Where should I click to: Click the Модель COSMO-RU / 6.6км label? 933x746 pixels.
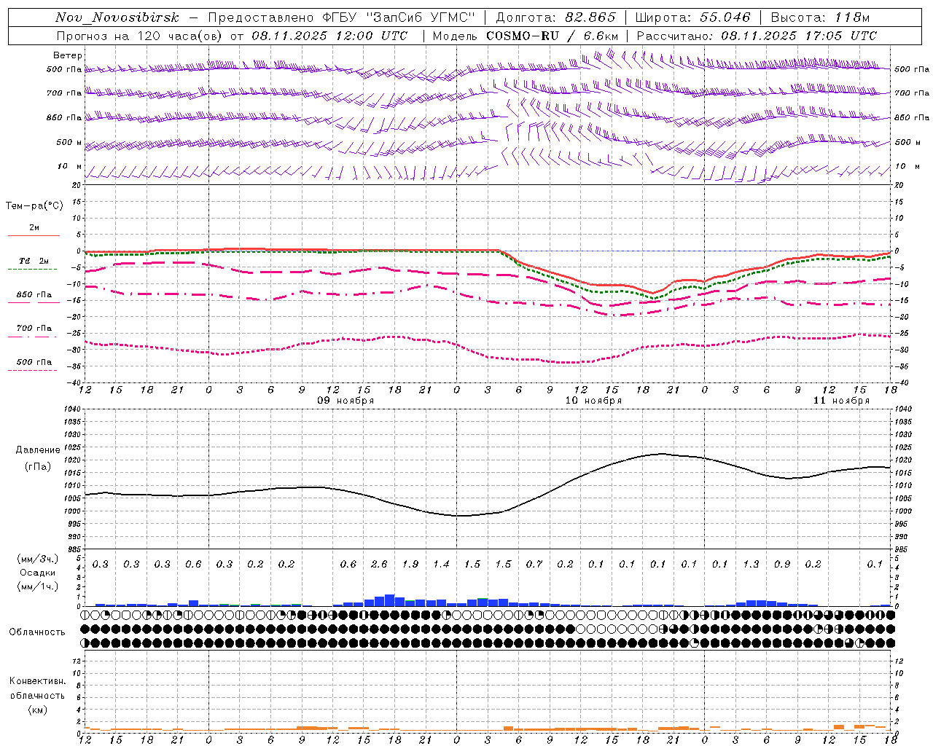(x=526, y=36)
